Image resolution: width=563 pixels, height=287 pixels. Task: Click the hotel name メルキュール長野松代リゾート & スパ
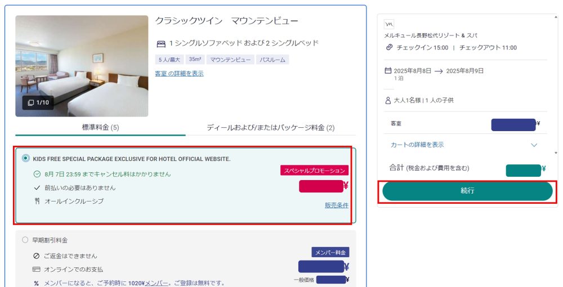(x=431, y=35)
